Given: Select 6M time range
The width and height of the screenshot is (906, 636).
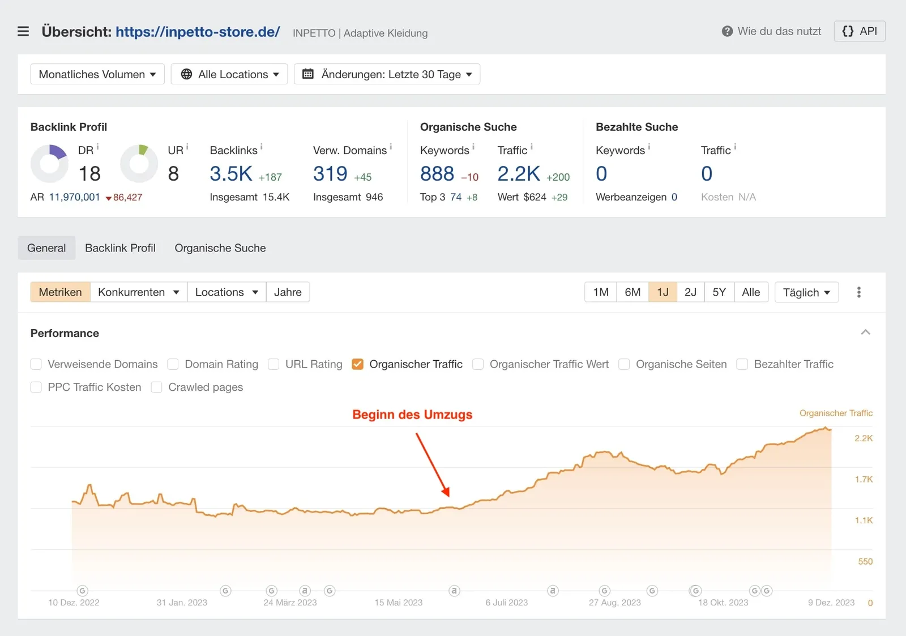Looking at the screenshot, I should pos(633,292).
